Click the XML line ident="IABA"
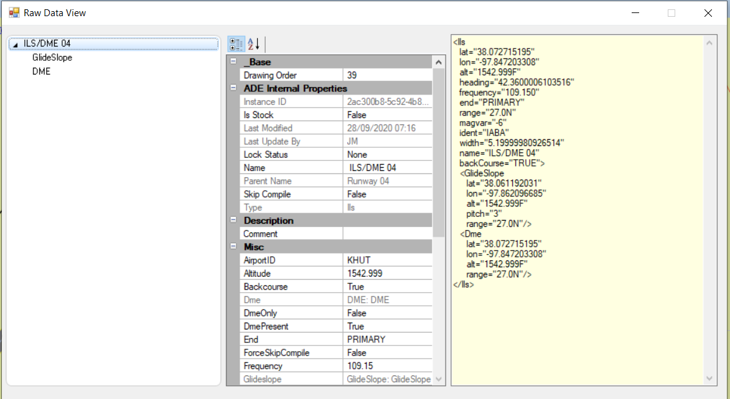 pyautogui.click(x=484, y=133)
